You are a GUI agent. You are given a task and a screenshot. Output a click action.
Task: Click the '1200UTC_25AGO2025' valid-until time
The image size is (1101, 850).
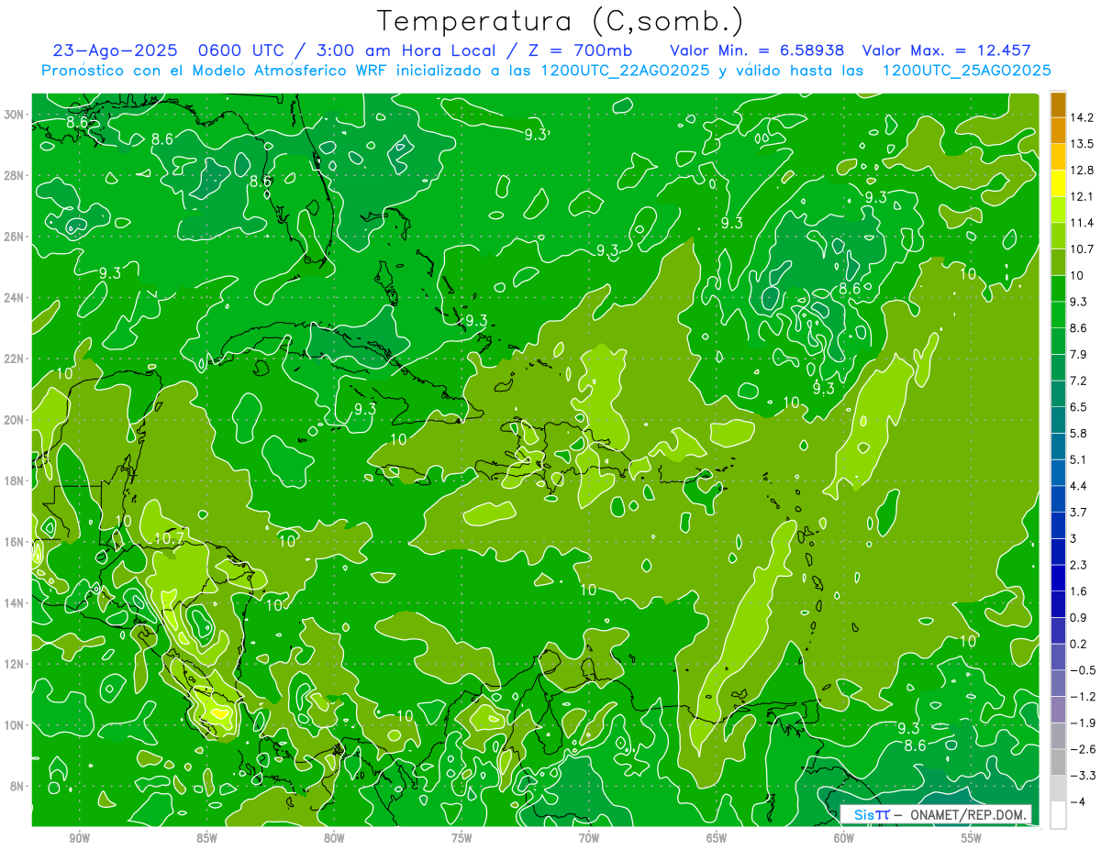966,71
